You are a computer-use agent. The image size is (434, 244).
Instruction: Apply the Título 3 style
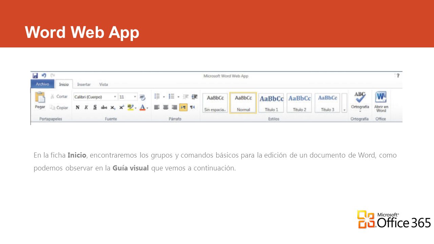click(x=328, y=103)
